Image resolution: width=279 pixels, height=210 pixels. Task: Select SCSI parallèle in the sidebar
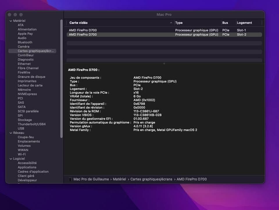pos(28,111)
